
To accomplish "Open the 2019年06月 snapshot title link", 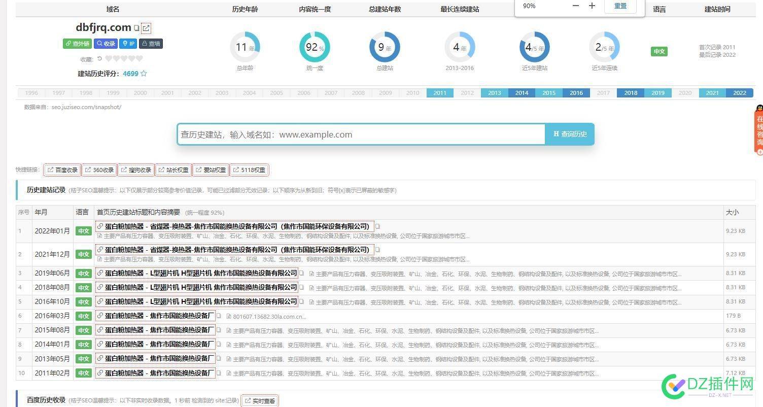I will pyautogui.click(x=197, y=273).
